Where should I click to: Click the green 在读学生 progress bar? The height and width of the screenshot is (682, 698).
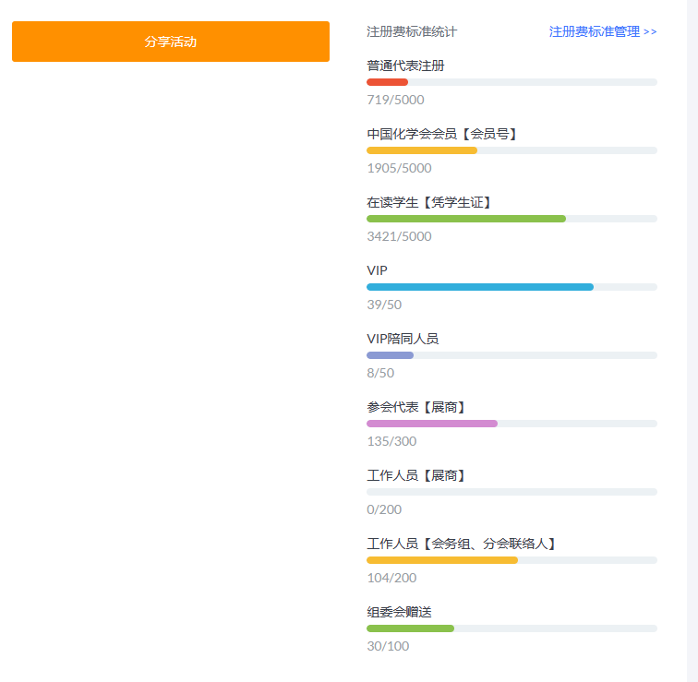(511, 219)
